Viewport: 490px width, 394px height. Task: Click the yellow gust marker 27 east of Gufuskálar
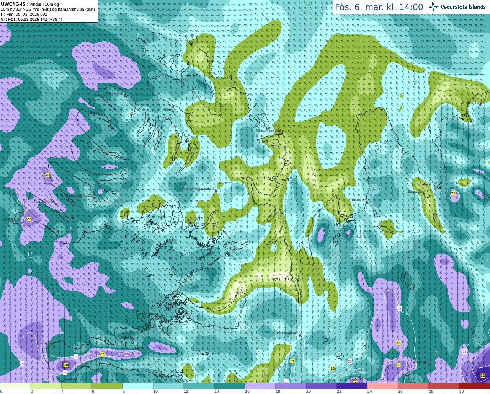[102, 354]
